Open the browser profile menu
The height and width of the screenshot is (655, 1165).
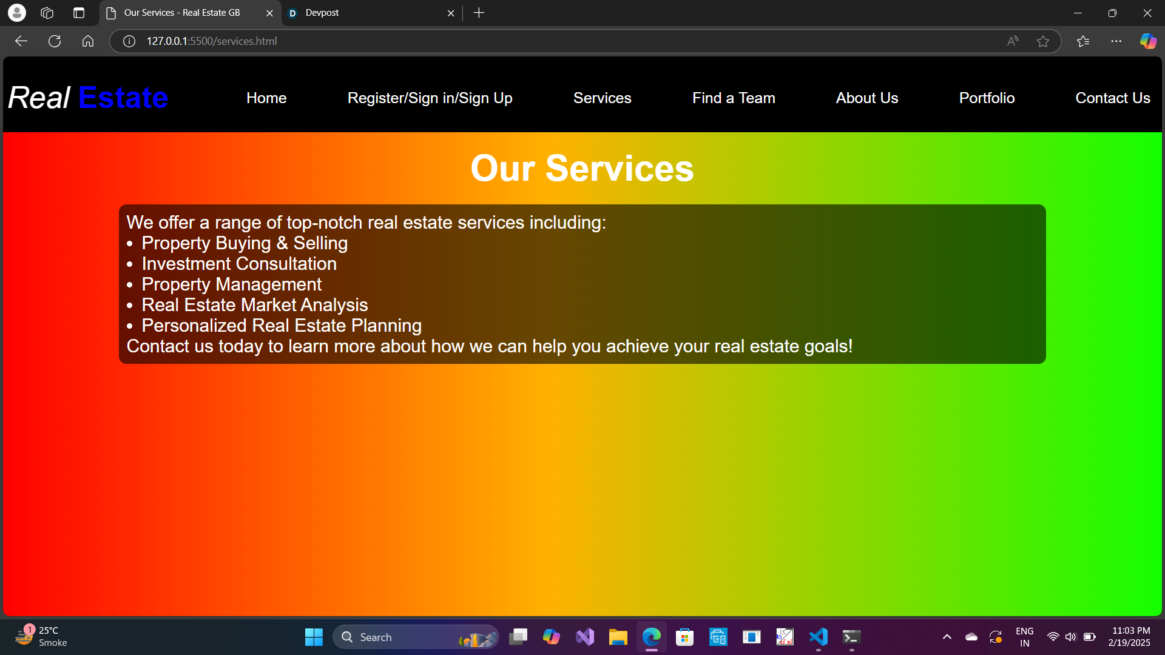(x=17, y=13)
